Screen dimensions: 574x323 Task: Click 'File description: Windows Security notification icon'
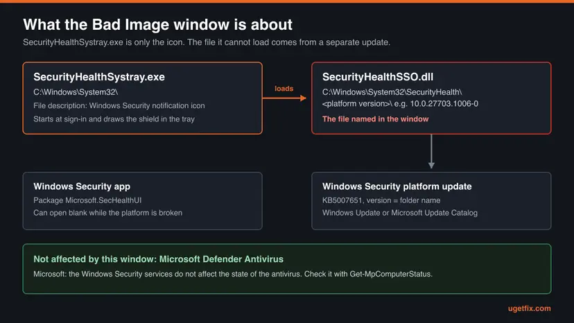[119, 106]
